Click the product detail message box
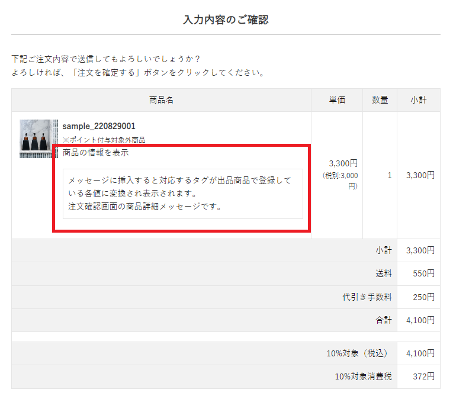This screenshot has width=453, height=396. [183, 194]
